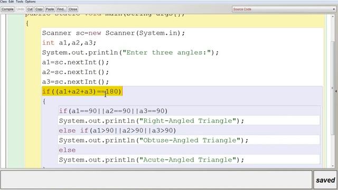Click the standalone "else" keyword line

tap(67, 150)
